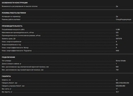
Task: Select the Отвод/Рециркуляция value text
Action: [x=123, y=20]
